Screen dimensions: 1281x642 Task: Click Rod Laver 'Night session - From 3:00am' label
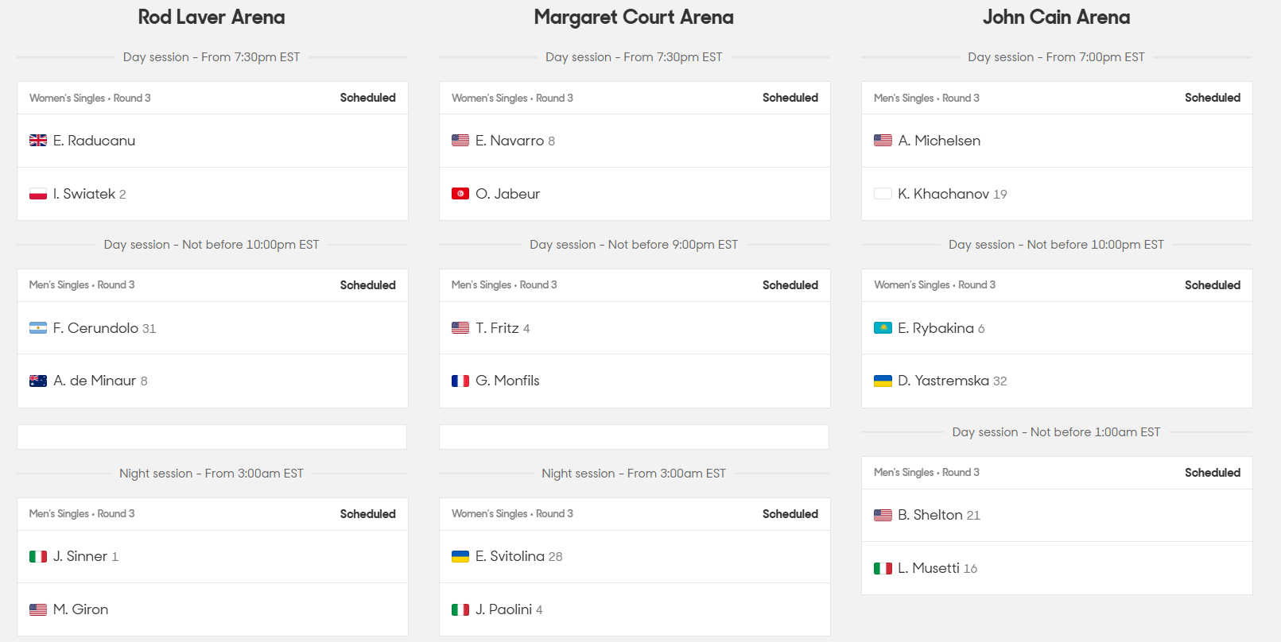212,474
